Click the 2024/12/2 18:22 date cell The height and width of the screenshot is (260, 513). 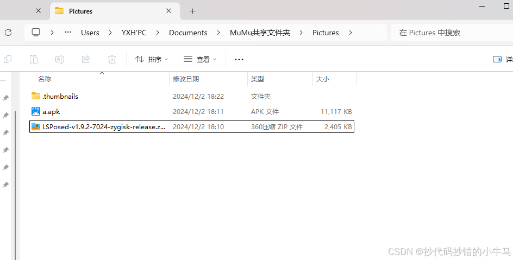[x=198, y=97]
